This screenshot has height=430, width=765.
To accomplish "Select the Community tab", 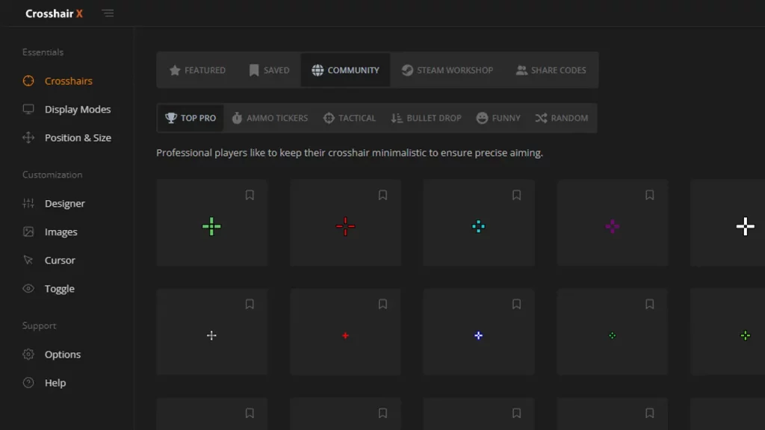I will tap(345, 70).
